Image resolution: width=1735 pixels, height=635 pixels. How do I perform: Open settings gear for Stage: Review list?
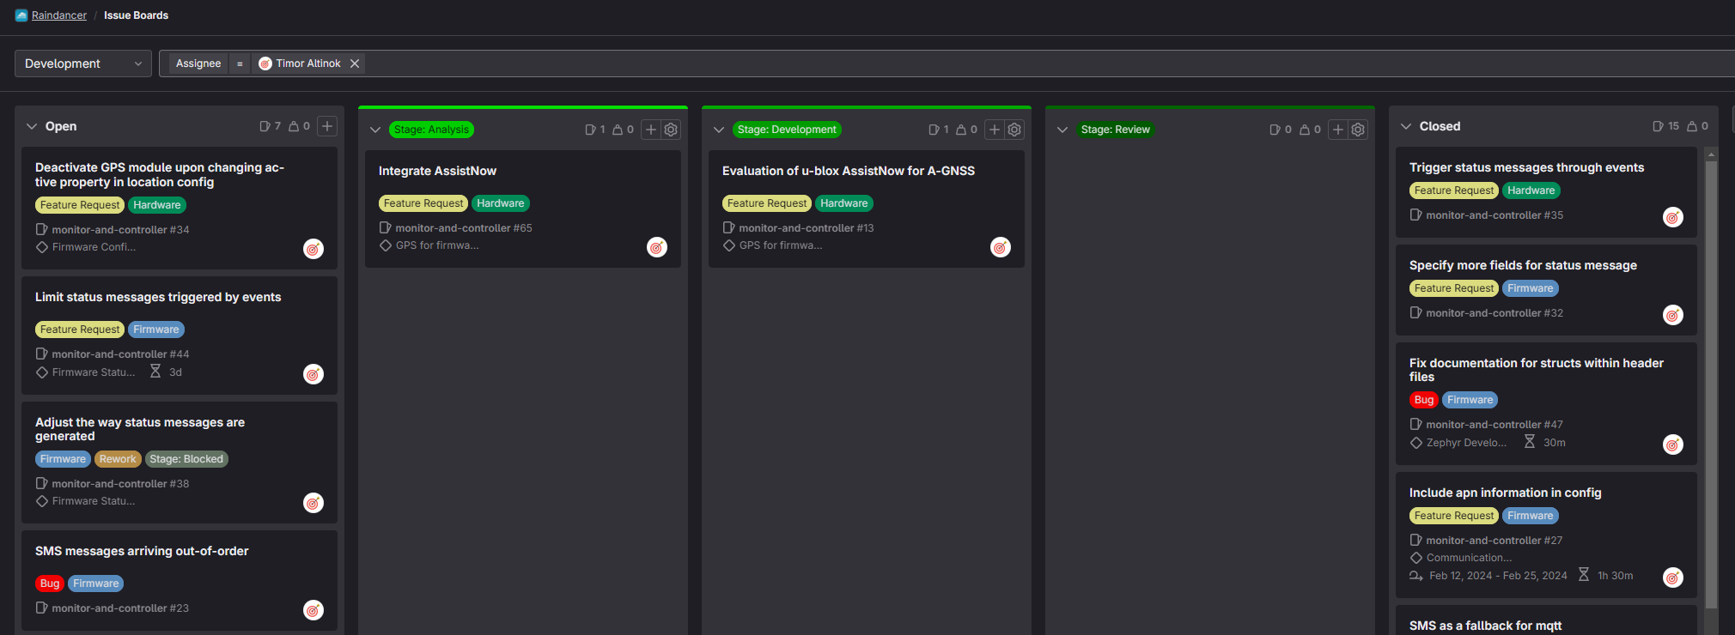coord(1358,130)
